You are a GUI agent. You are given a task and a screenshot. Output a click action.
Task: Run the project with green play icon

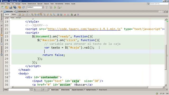[x=55, y=7]
